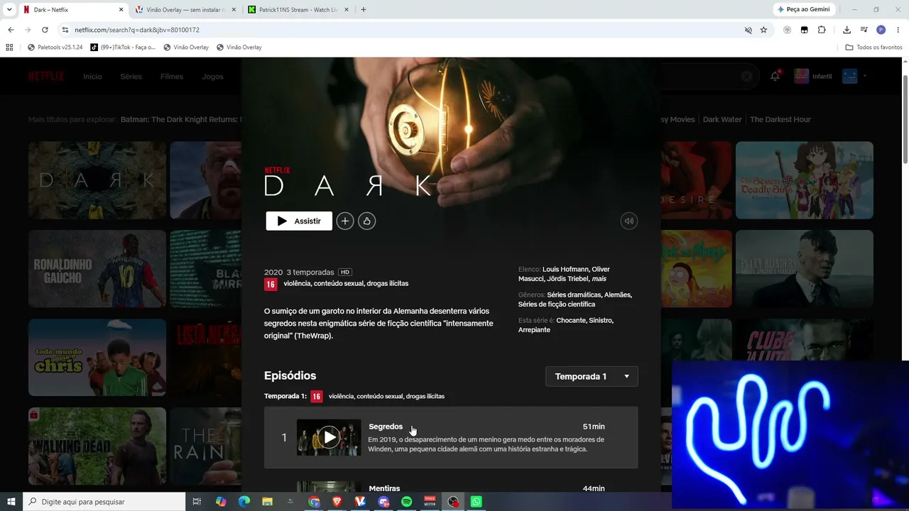
Task: Open the Netflix notifications bell
Action: [775, 76]
